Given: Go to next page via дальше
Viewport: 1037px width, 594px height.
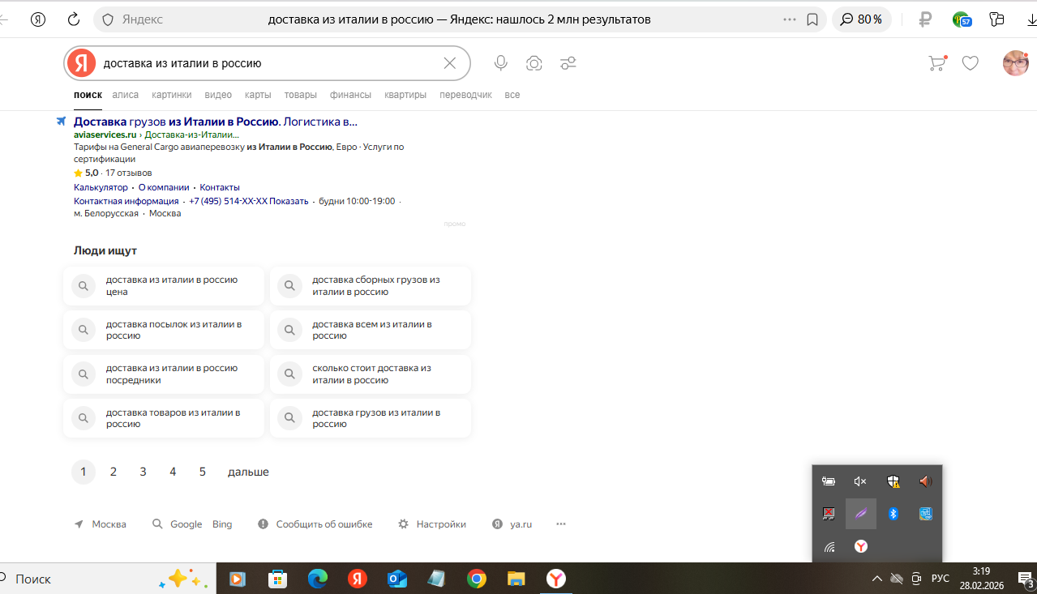Looking at the screenshot, I should [248, 472].
